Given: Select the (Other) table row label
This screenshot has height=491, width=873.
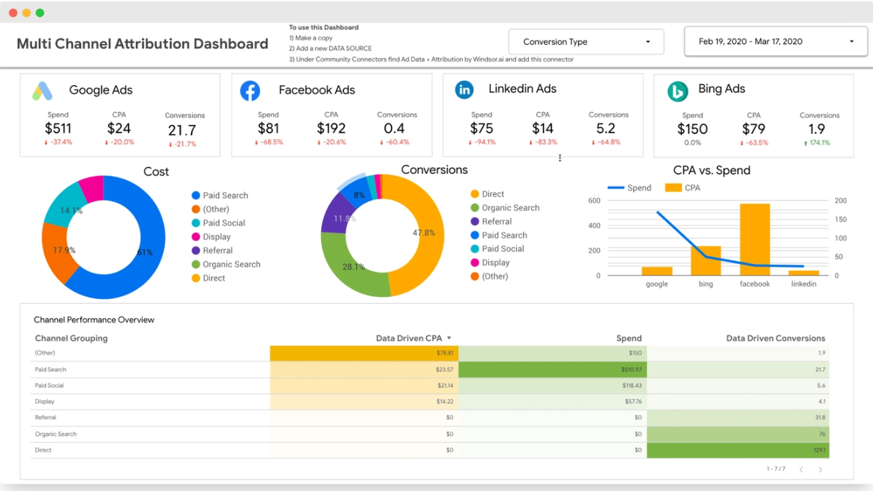Looking at the screenshot, I should pos(45,353).
